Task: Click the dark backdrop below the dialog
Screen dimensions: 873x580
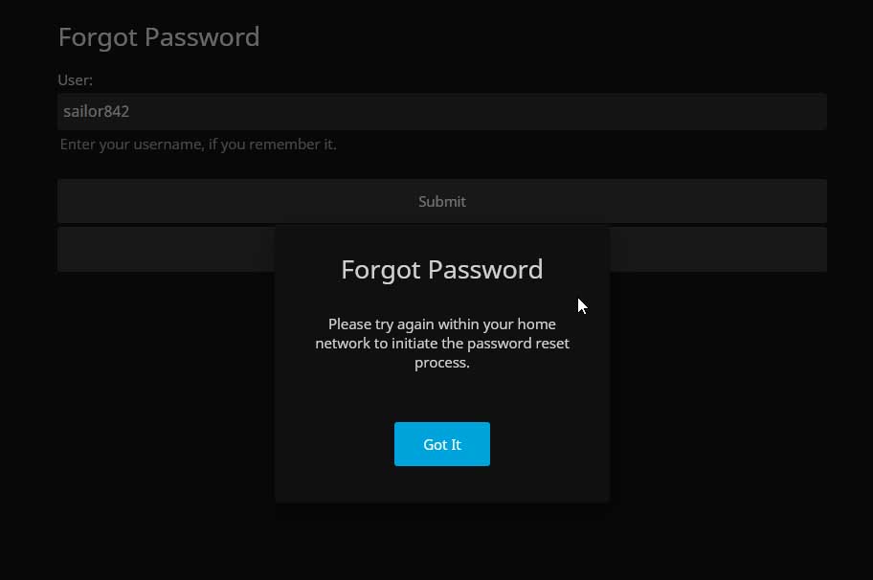Action: point(441,541)
